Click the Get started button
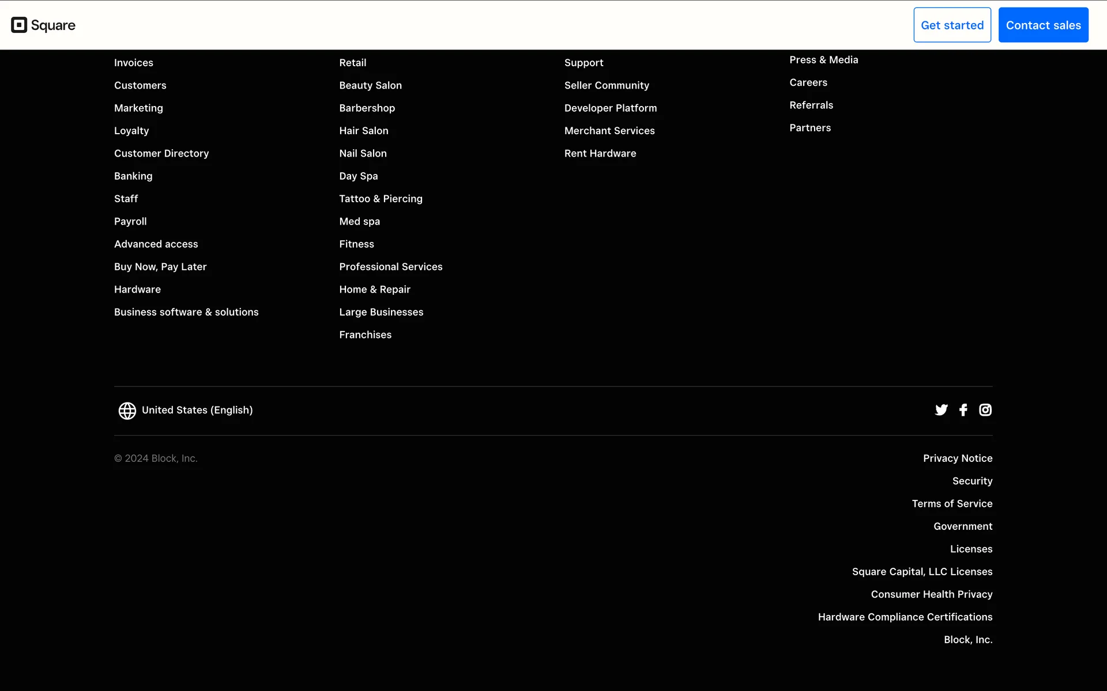Screen dimensions: 1107x691 [x=952, y=25]
